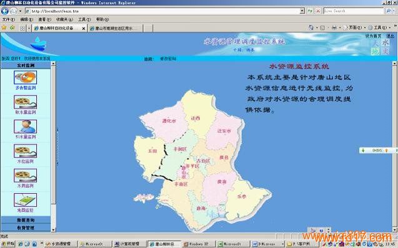Switch to the second browser tab 唐山市...
Screen dimensions: 398x248
[x=115, y=28]
